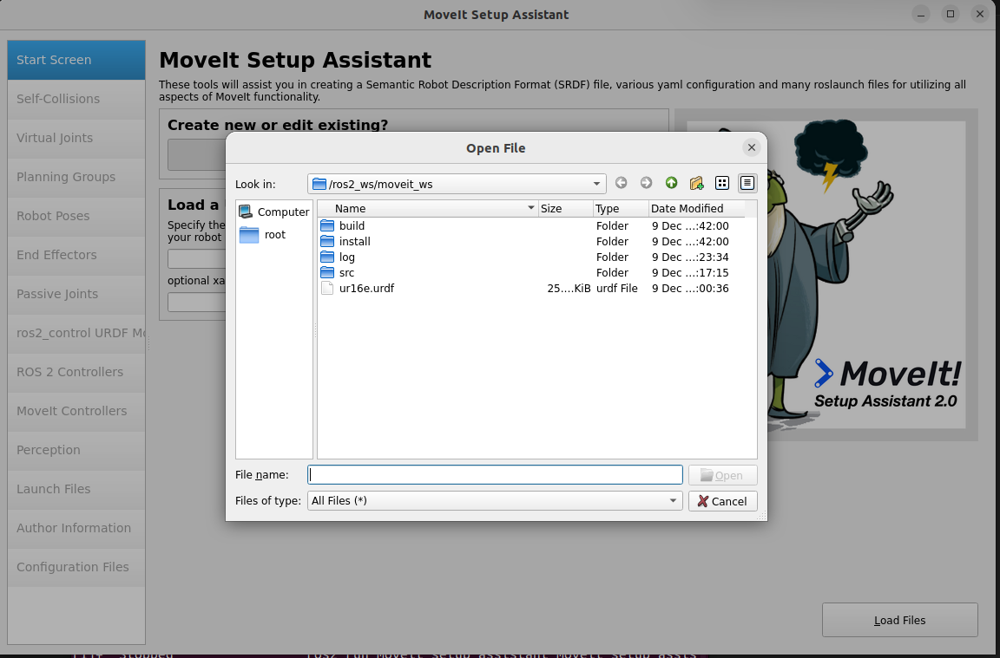Viewport: 1000px width, 658px height.
Task: Select the root folder in sidebar
Action: 273,235
